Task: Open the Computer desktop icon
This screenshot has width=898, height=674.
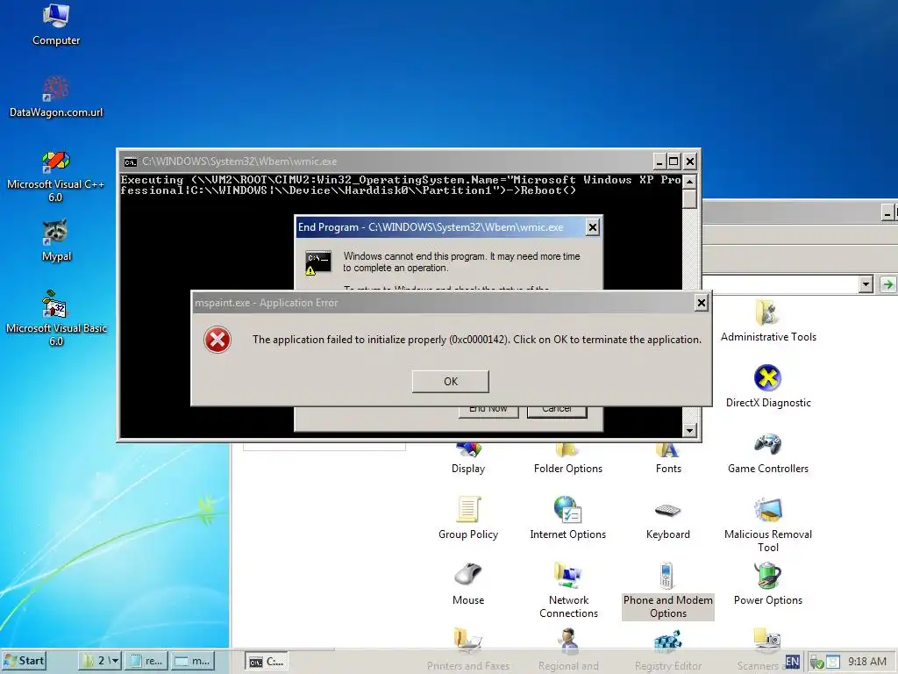Action: point(56,25)
